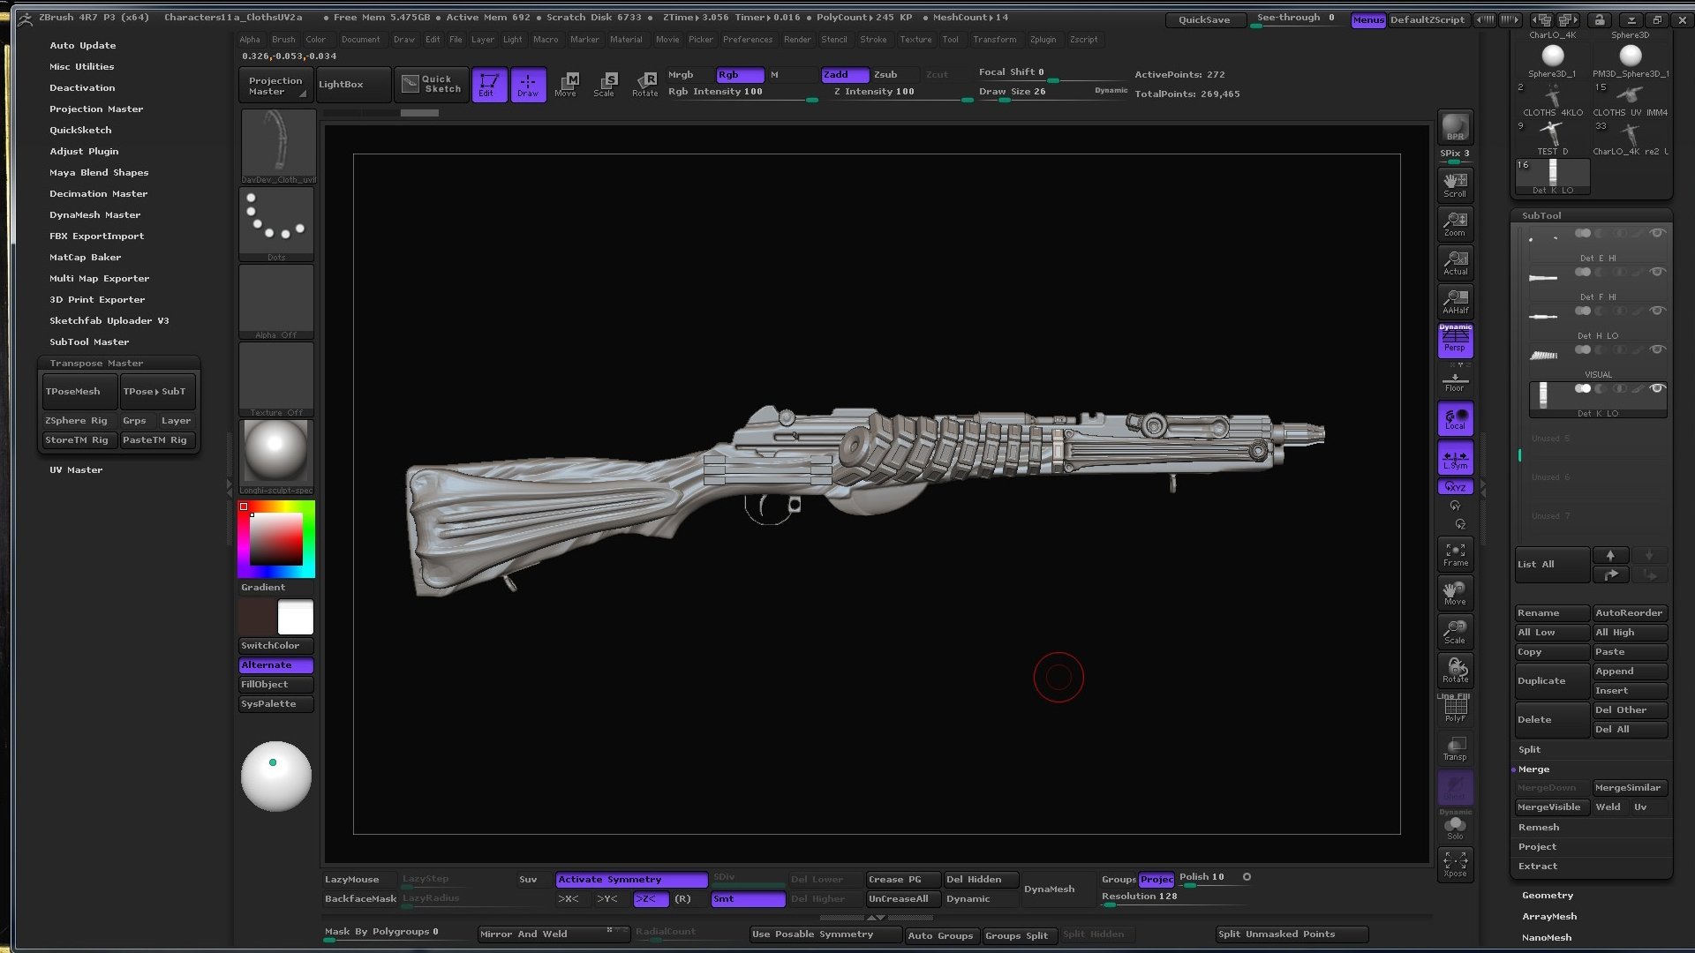Image resolution: width=1695 pixels, height=953 pixels.
Task: Select the Draw mode icon
Action: coord(528,85)
